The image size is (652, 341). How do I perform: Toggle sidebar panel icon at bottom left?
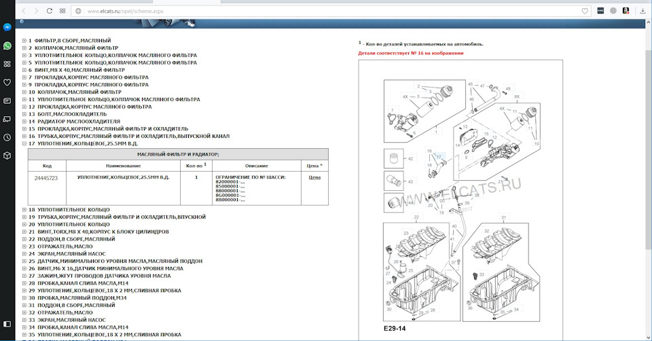click(x=7, y=323)
